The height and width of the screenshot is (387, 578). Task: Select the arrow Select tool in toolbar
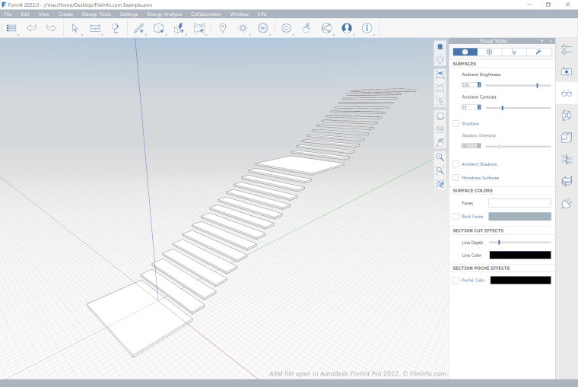[x=75, y=28]
